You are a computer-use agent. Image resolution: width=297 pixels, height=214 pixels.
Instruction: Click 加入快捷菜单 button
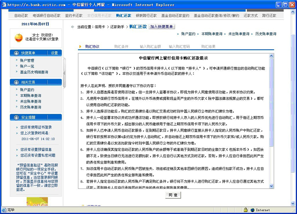click(x=162, y=27)
